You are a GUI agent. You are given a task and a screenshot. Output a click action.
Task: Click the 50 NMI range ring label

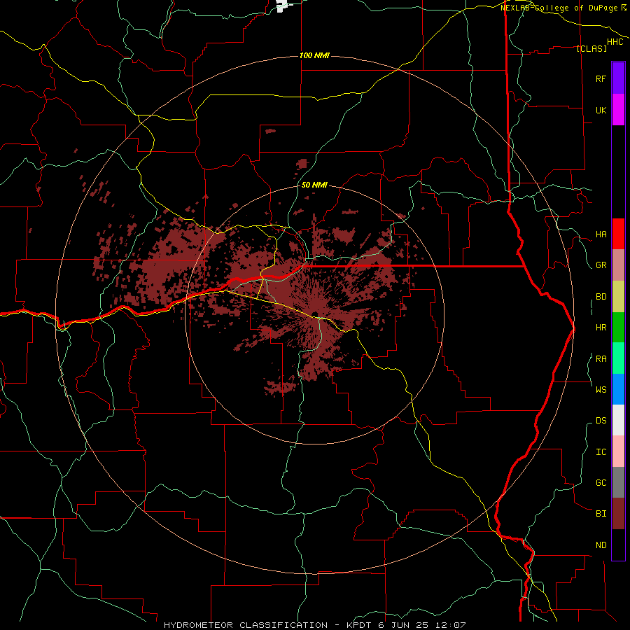pos(314,185)
